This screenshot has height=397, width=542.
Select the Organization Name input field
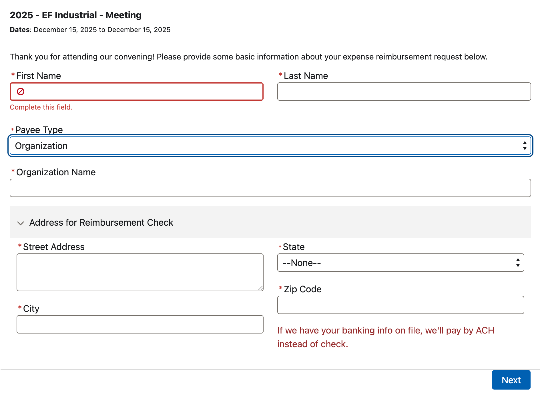click(x=270, y=188)
